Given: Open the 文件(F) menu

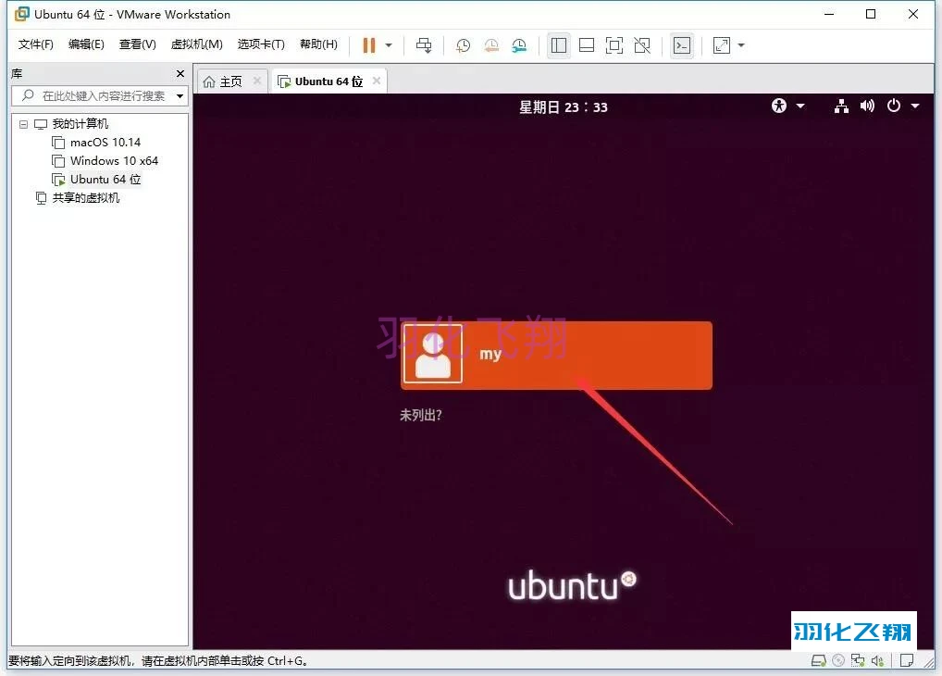Looking at the screenshot, I should point(35,44).
